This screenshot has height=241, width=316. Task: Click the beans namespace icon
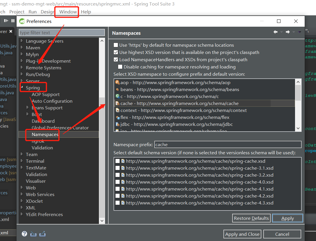117,90
